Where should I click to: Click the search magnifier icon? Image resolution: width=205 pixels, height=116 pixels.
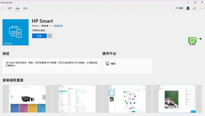tap(177, 8)
